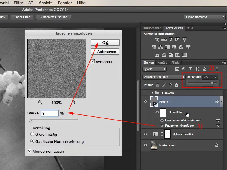Expand the Filmkorn group
Screen dimensions: 227x170
tap(152, 93)
